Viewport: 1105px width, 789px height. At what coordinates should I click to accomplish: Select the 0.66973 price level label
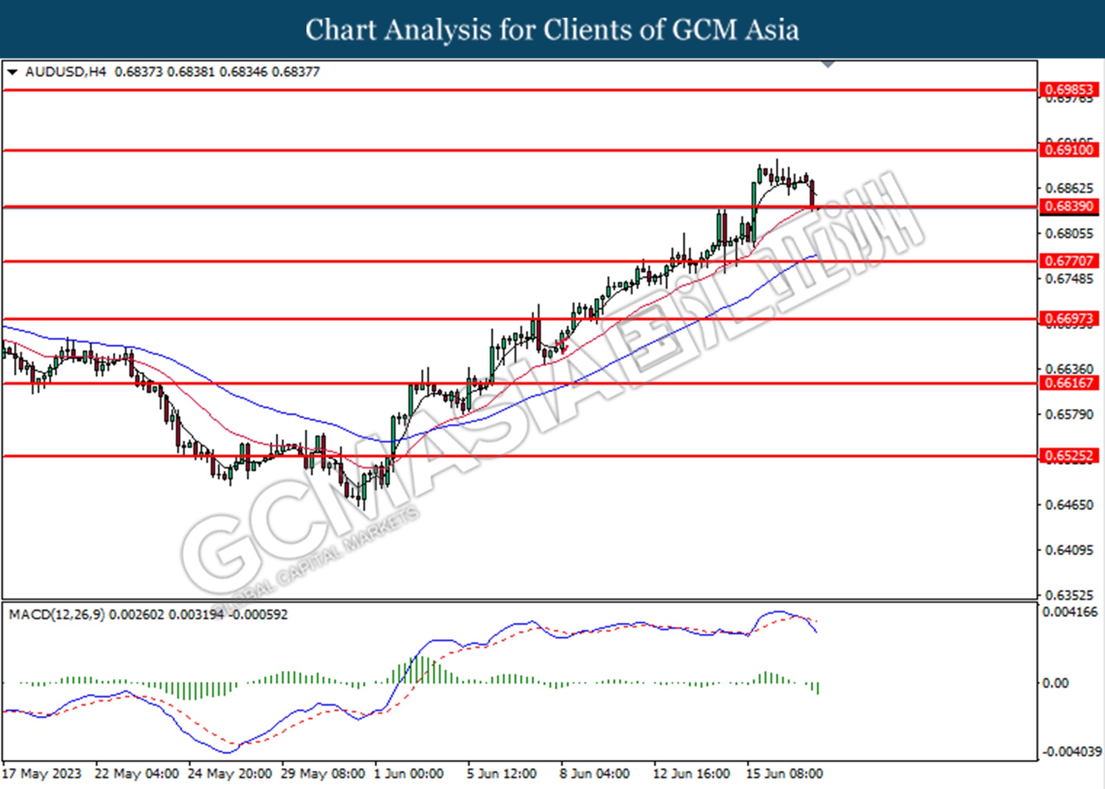[1069, 318]
